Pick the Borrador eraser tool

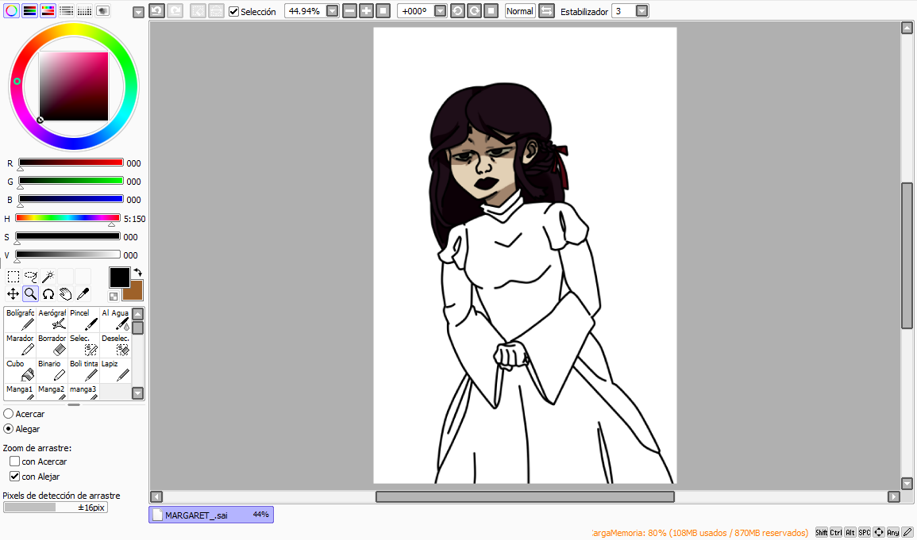(52, 345)
